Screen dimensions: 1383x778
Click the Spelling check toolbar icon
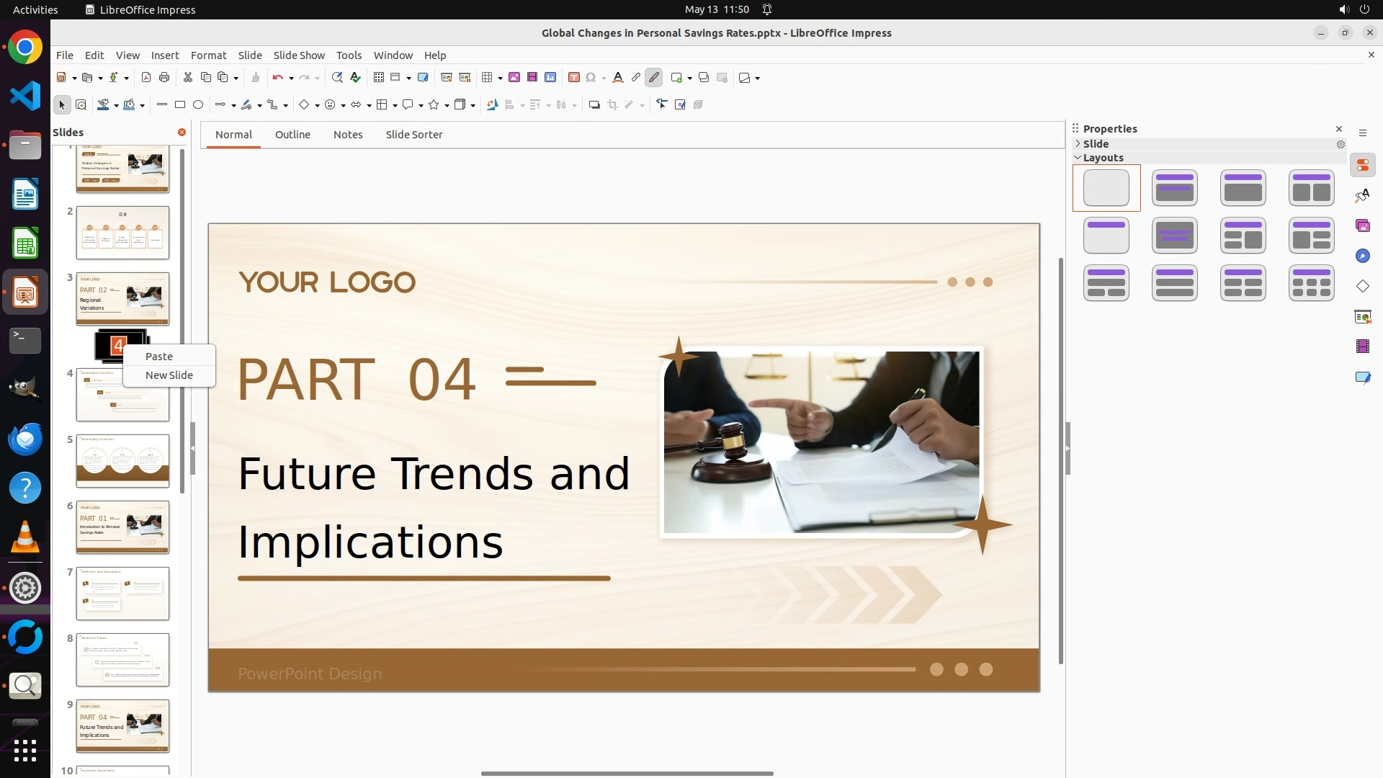pyautogui.click(x=355, y=78)
